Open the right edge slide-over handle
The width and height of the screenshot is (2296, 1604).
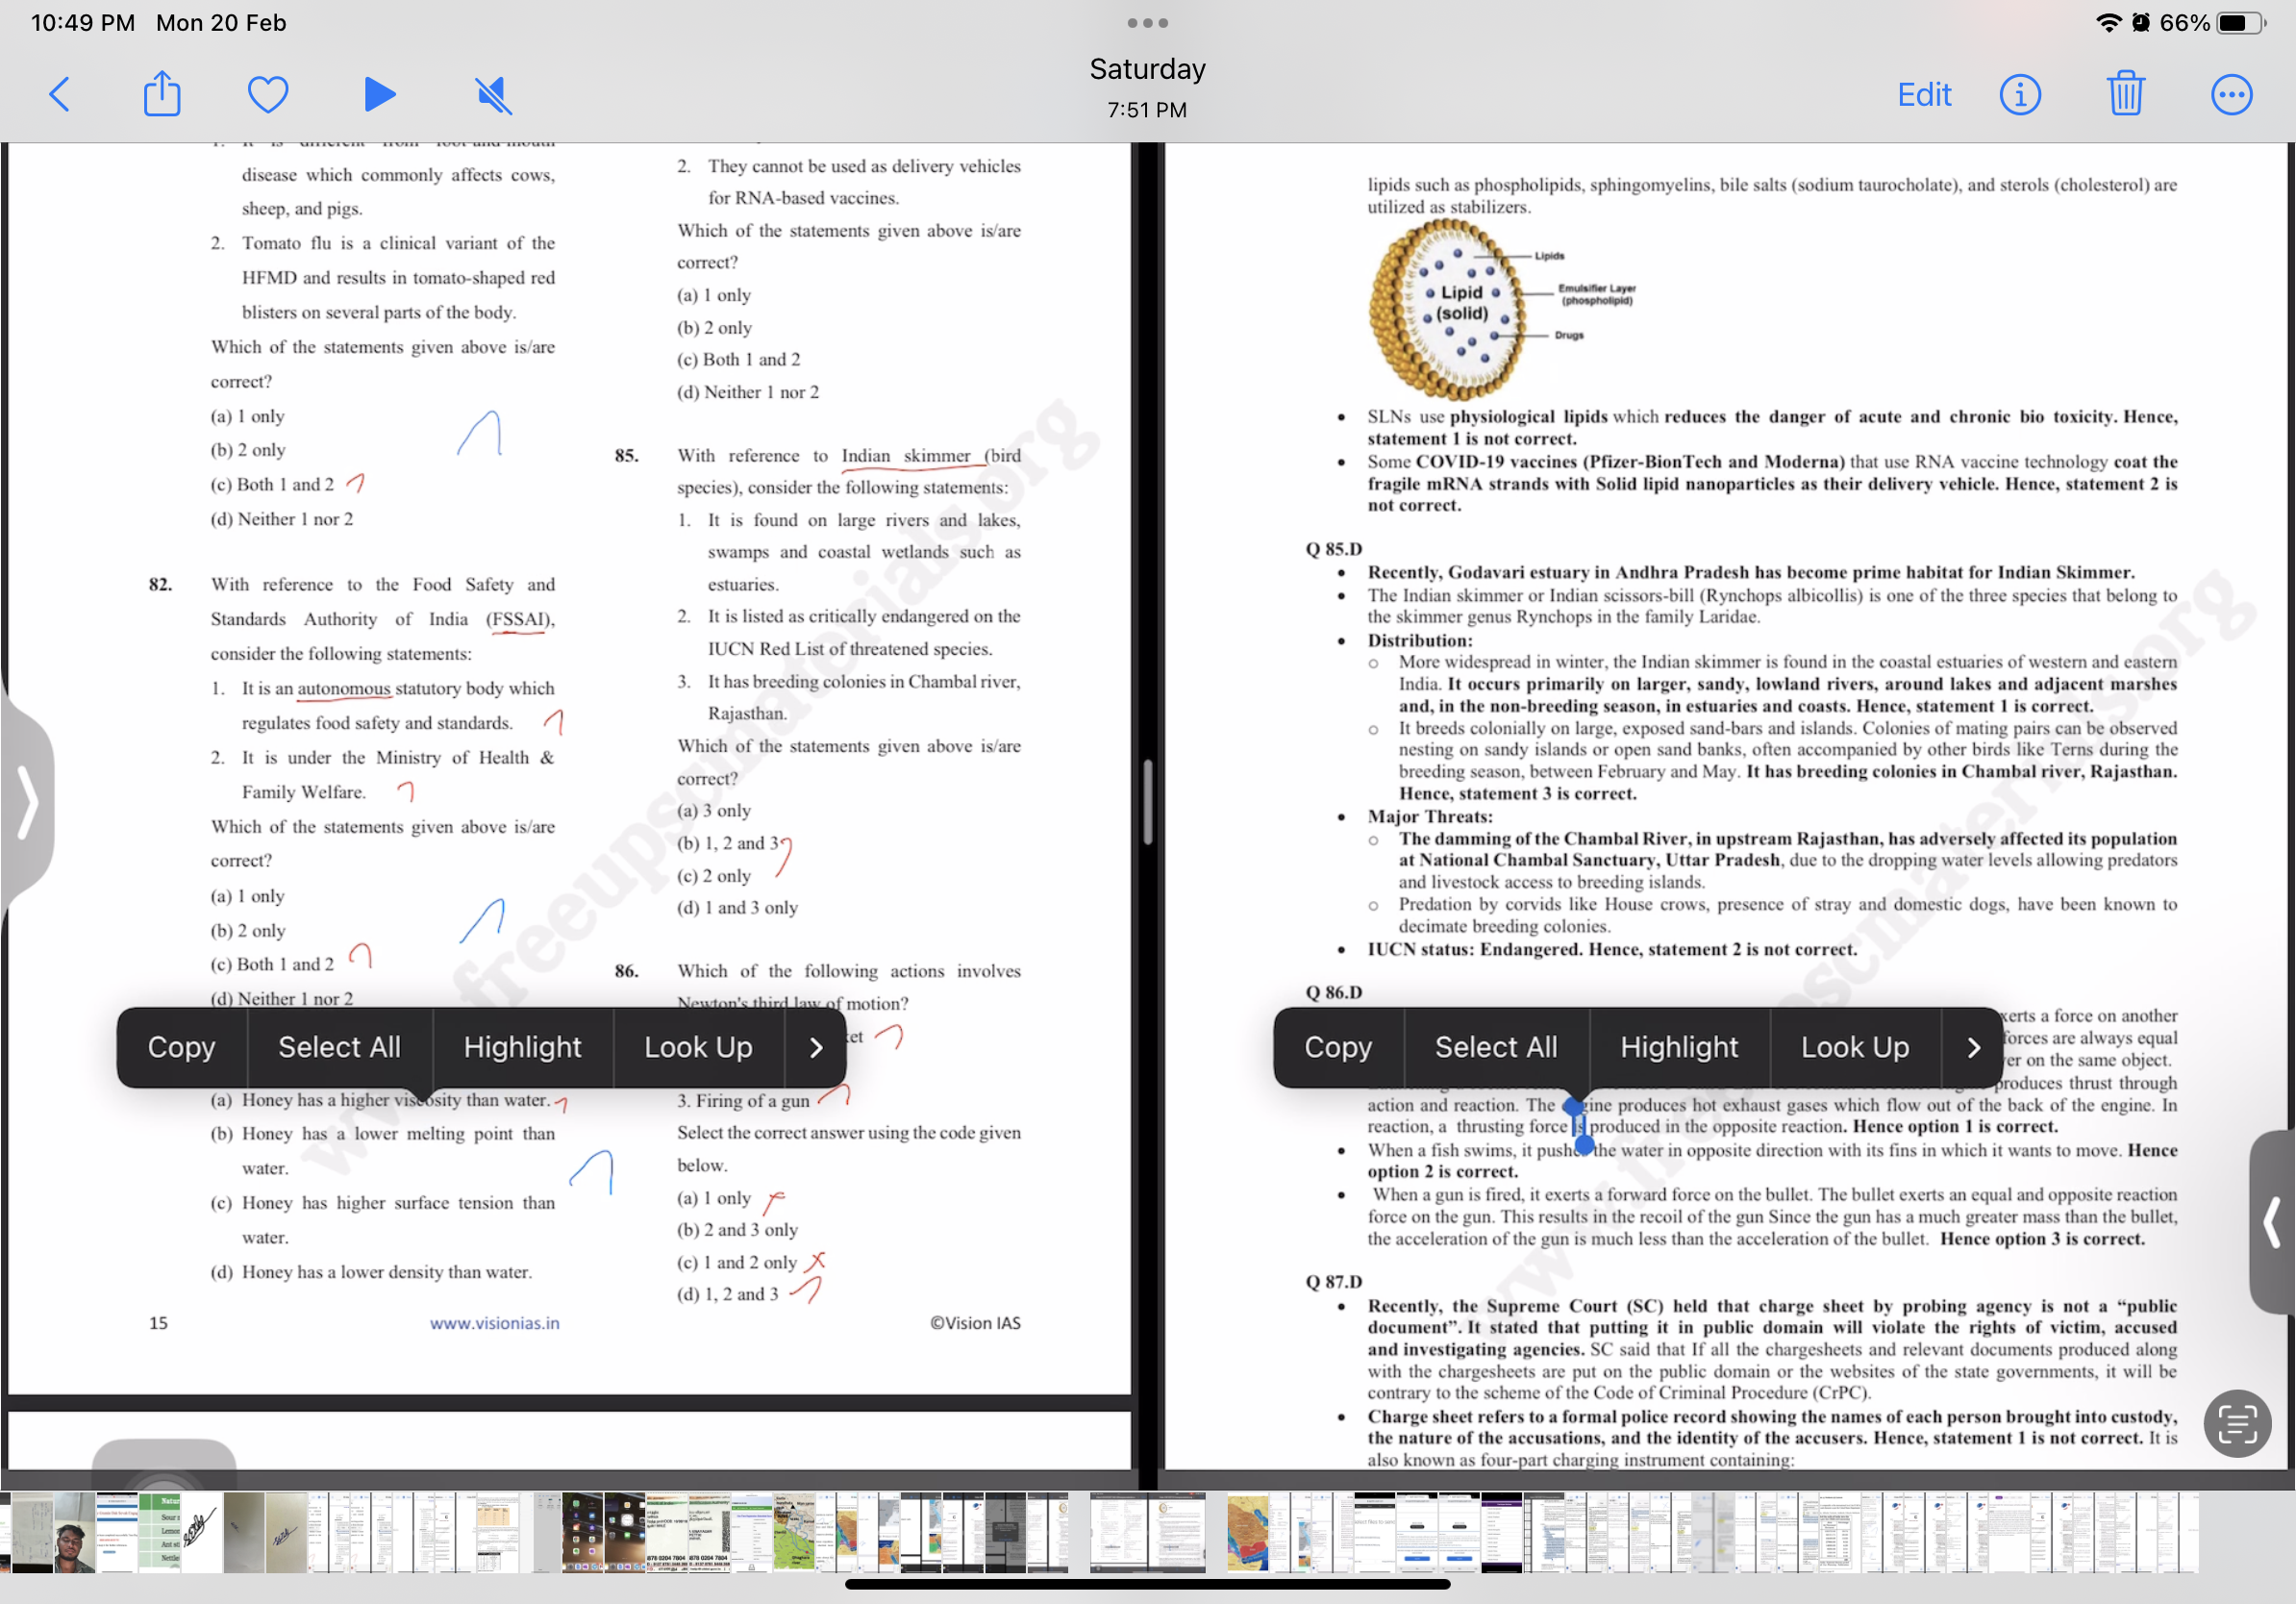click(2271, 1222)
